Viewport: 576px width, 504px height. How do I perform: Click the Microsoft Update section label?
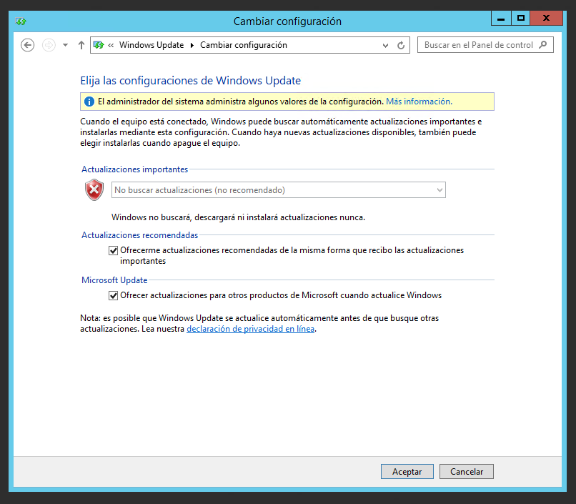point(114,280)
